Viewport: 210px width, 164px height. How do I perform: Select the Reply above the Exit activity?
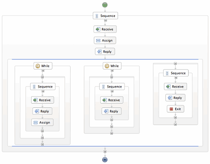click(176, 98)
